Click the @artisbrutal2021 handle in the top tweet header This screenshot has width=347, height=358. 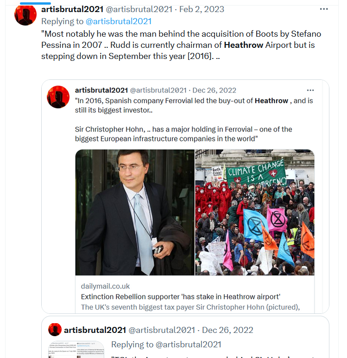tap(139, 9)
